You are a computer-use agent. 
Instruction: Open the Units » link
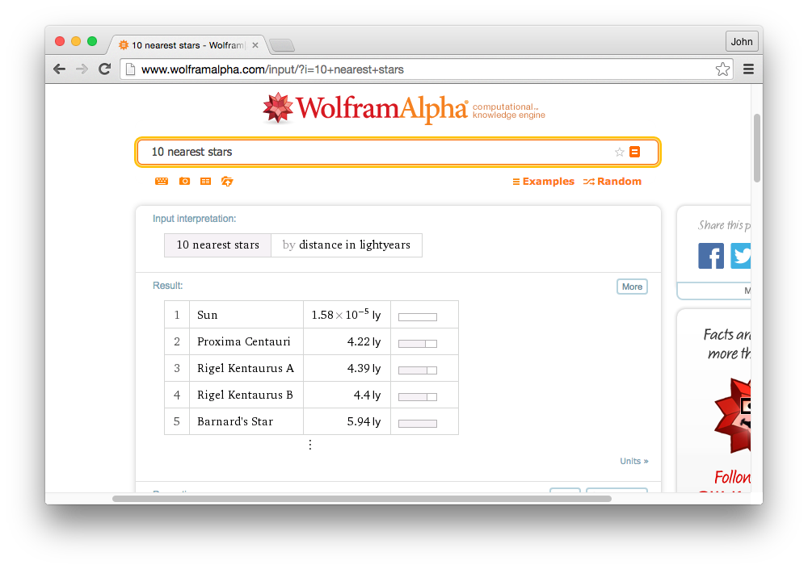(x=633, y=461)
